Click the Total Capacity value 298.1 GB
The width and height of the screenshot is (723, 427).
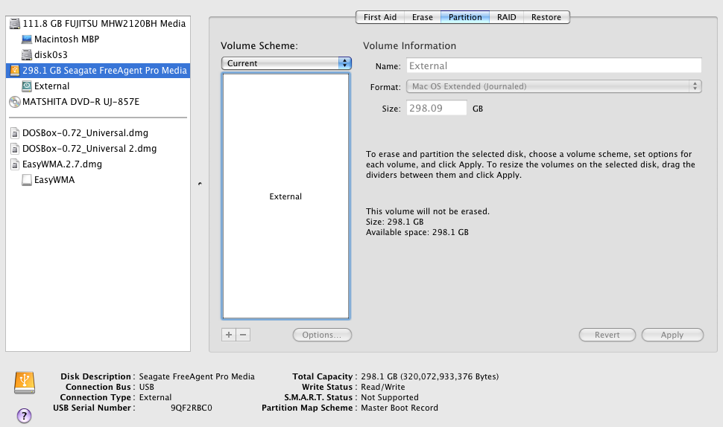tap(430, 376)
